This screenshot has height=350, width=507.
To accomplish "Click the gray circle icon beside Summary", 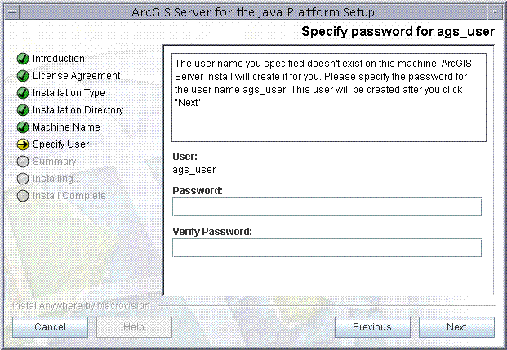I will click(23, 162).
